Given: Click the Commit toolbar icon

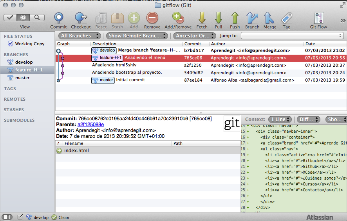Looking at the screenshot, I should (58, 18).
